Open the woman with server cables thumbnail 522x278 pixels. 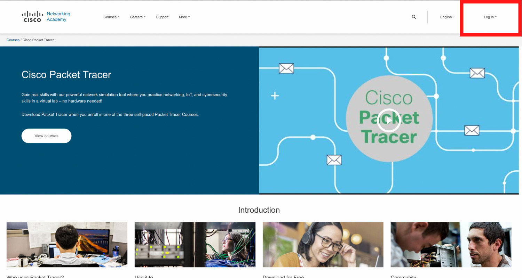click(x=195, y=245)
